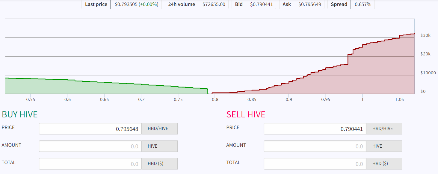Click the Sell Hive price input field
The height and width of the screenshot is (174, 438).
click(x=315, y=129)
